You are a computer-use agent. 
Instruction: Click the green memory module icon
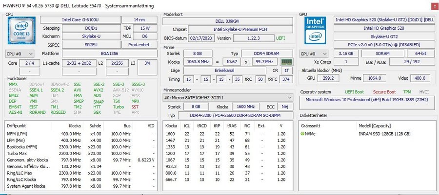[x=286, y=62]
